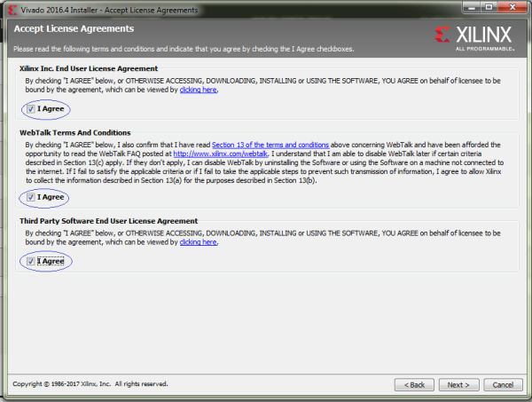
Task: Minimize the installer window
Action: coord(472,7)
